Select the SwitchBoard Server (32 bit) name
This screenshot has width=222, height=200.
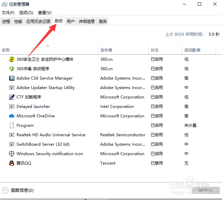pyautogui.click(x=43, y=144)
